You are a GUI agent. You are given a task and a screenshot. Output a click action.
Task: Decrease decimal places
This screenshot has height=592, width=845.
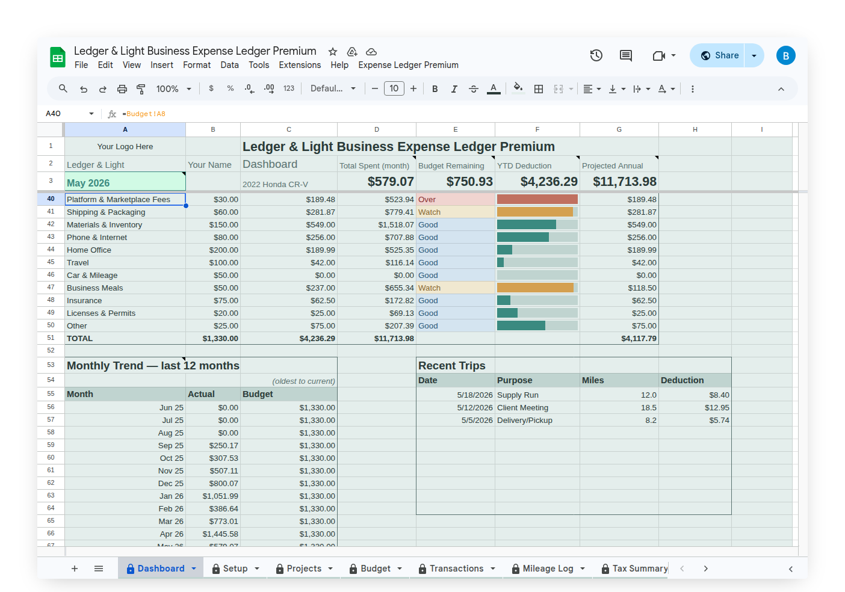(x=250, y=88)
